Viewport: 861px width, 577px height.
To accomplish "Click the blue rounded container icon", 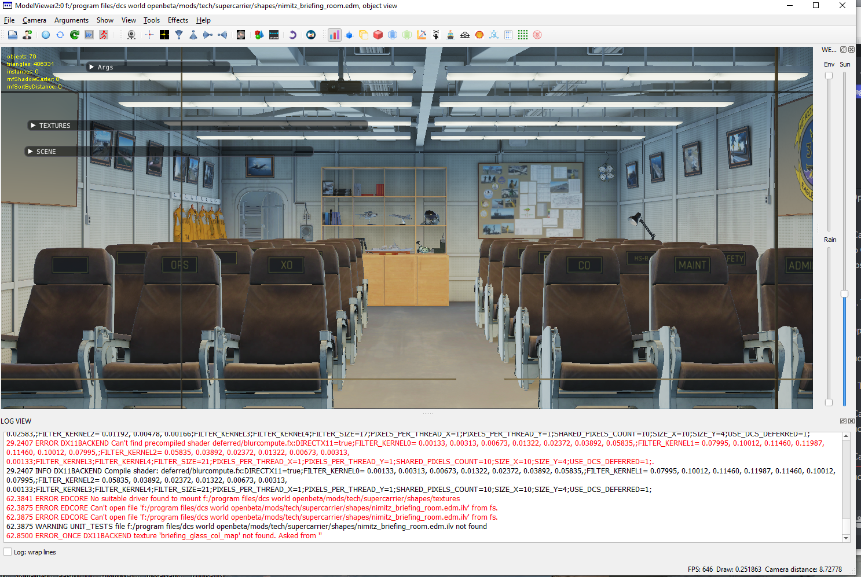I will pyautogui.click(x=393, y=35).
